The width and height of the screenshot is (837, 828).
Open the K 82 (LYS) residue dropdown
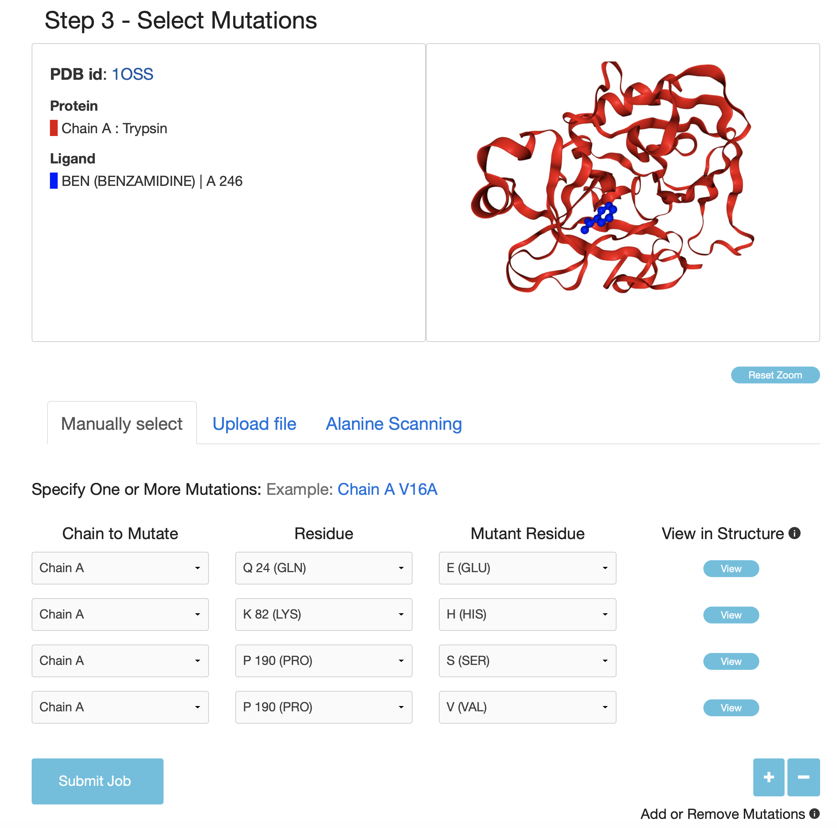(x=323, y=614)
